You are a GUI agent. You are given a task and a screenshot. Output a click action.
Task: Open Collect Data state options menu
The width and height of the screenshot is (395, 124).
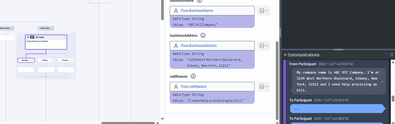(x=52, y=28)
